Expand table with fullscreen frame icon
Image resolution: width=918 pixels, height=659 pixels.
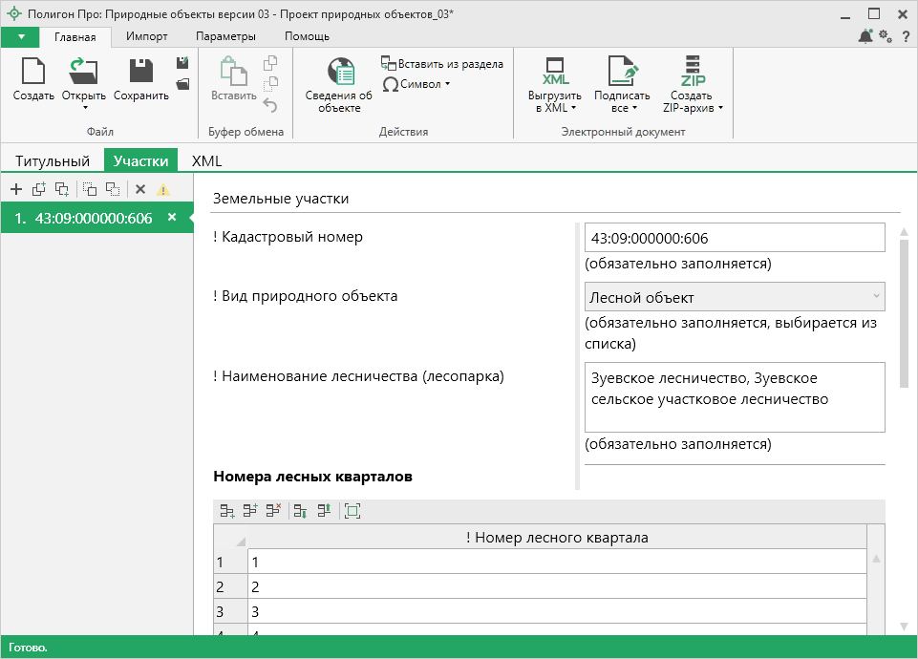click(x=352, y=511)
